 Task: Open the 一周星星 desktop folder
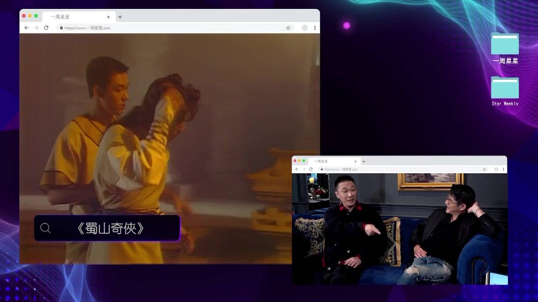pos(505,44)
